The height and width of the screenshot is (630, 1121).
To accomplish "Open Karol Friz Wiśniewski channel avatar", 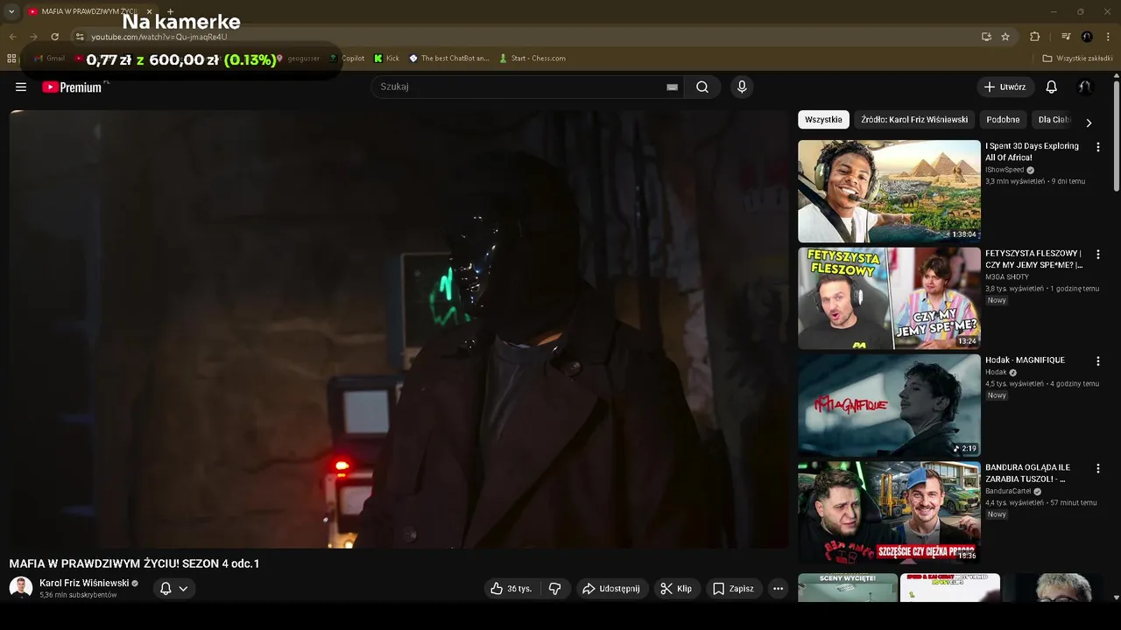I will (x=21, y=588).
